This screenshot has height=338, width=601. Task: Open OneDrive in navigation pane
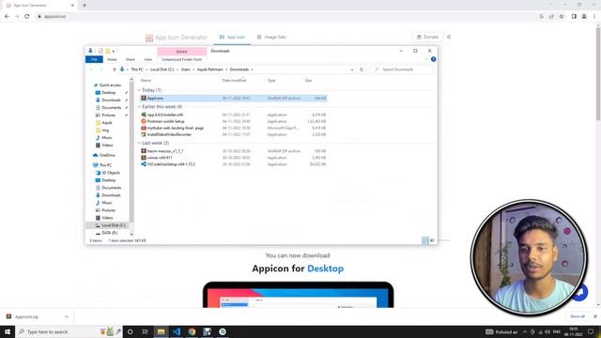point(106,155)
